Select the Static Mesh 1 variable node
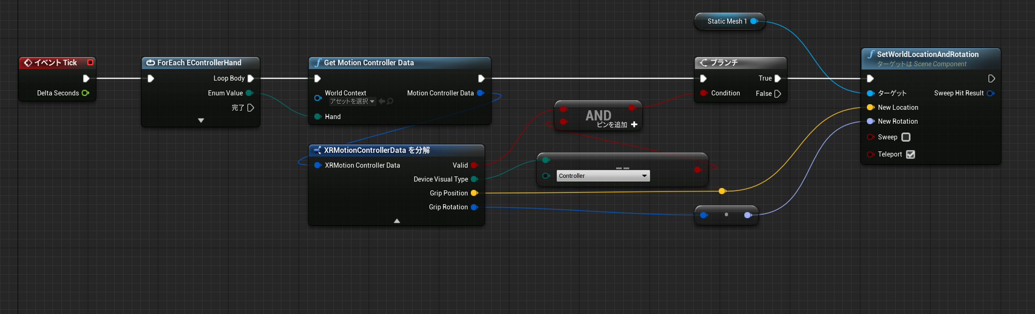The width and height of the screenshot is (1035, 314). (x=729, y=21)
